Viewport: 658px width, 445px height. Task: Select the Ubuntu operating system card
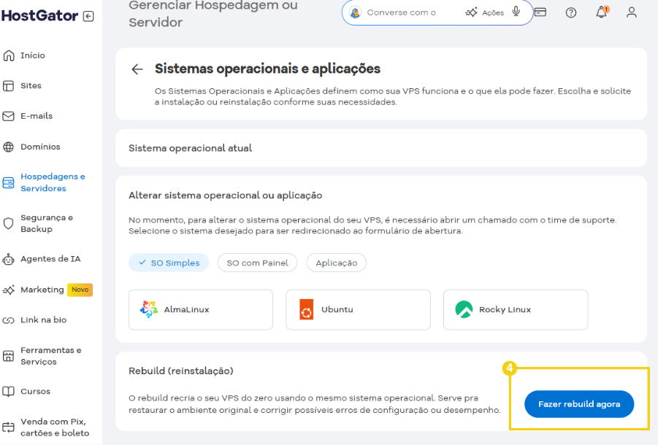click(x=357, y=309)
